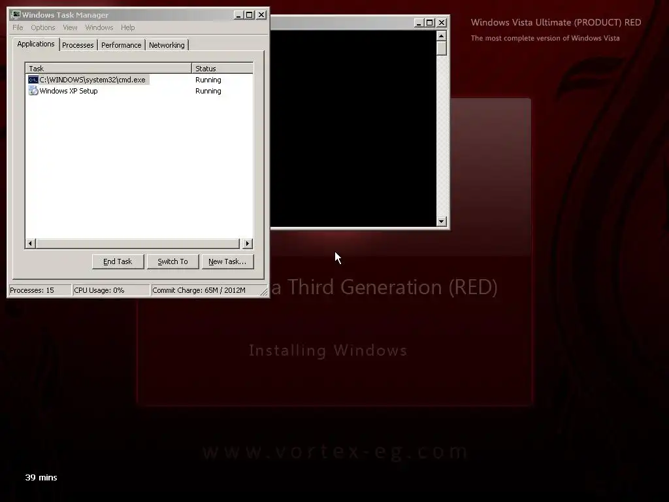Click the Task Manager title bar icon
Screen dimensions: 669x502
[x=16, y=15]
